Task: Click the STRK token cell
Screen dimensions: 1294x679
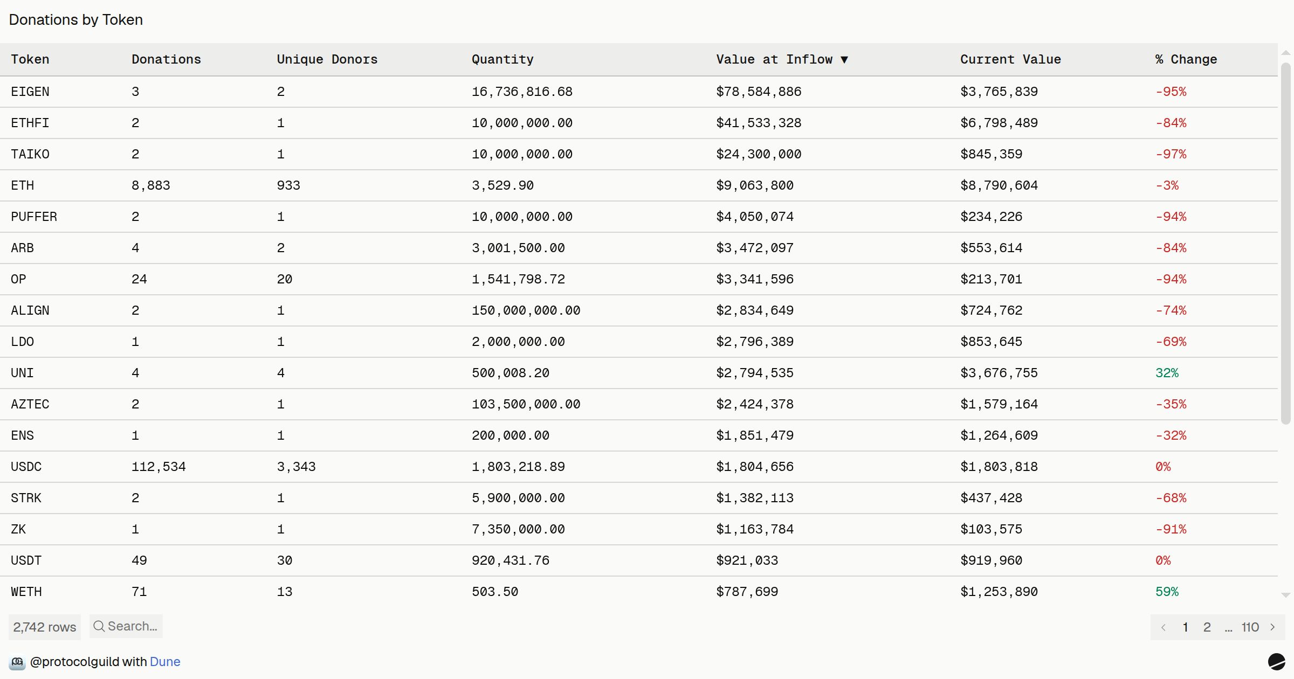Action: point(26,498)
